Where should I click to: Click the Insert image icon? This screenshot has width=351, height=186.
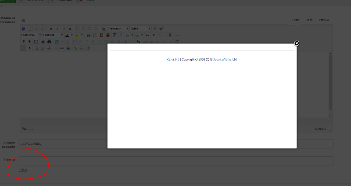pyautogui.click(x=68, y=48)
